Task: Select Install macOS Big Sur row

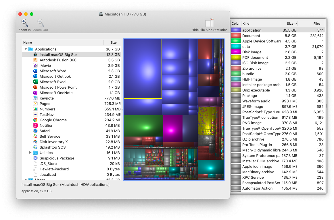Action: point(58,55)
